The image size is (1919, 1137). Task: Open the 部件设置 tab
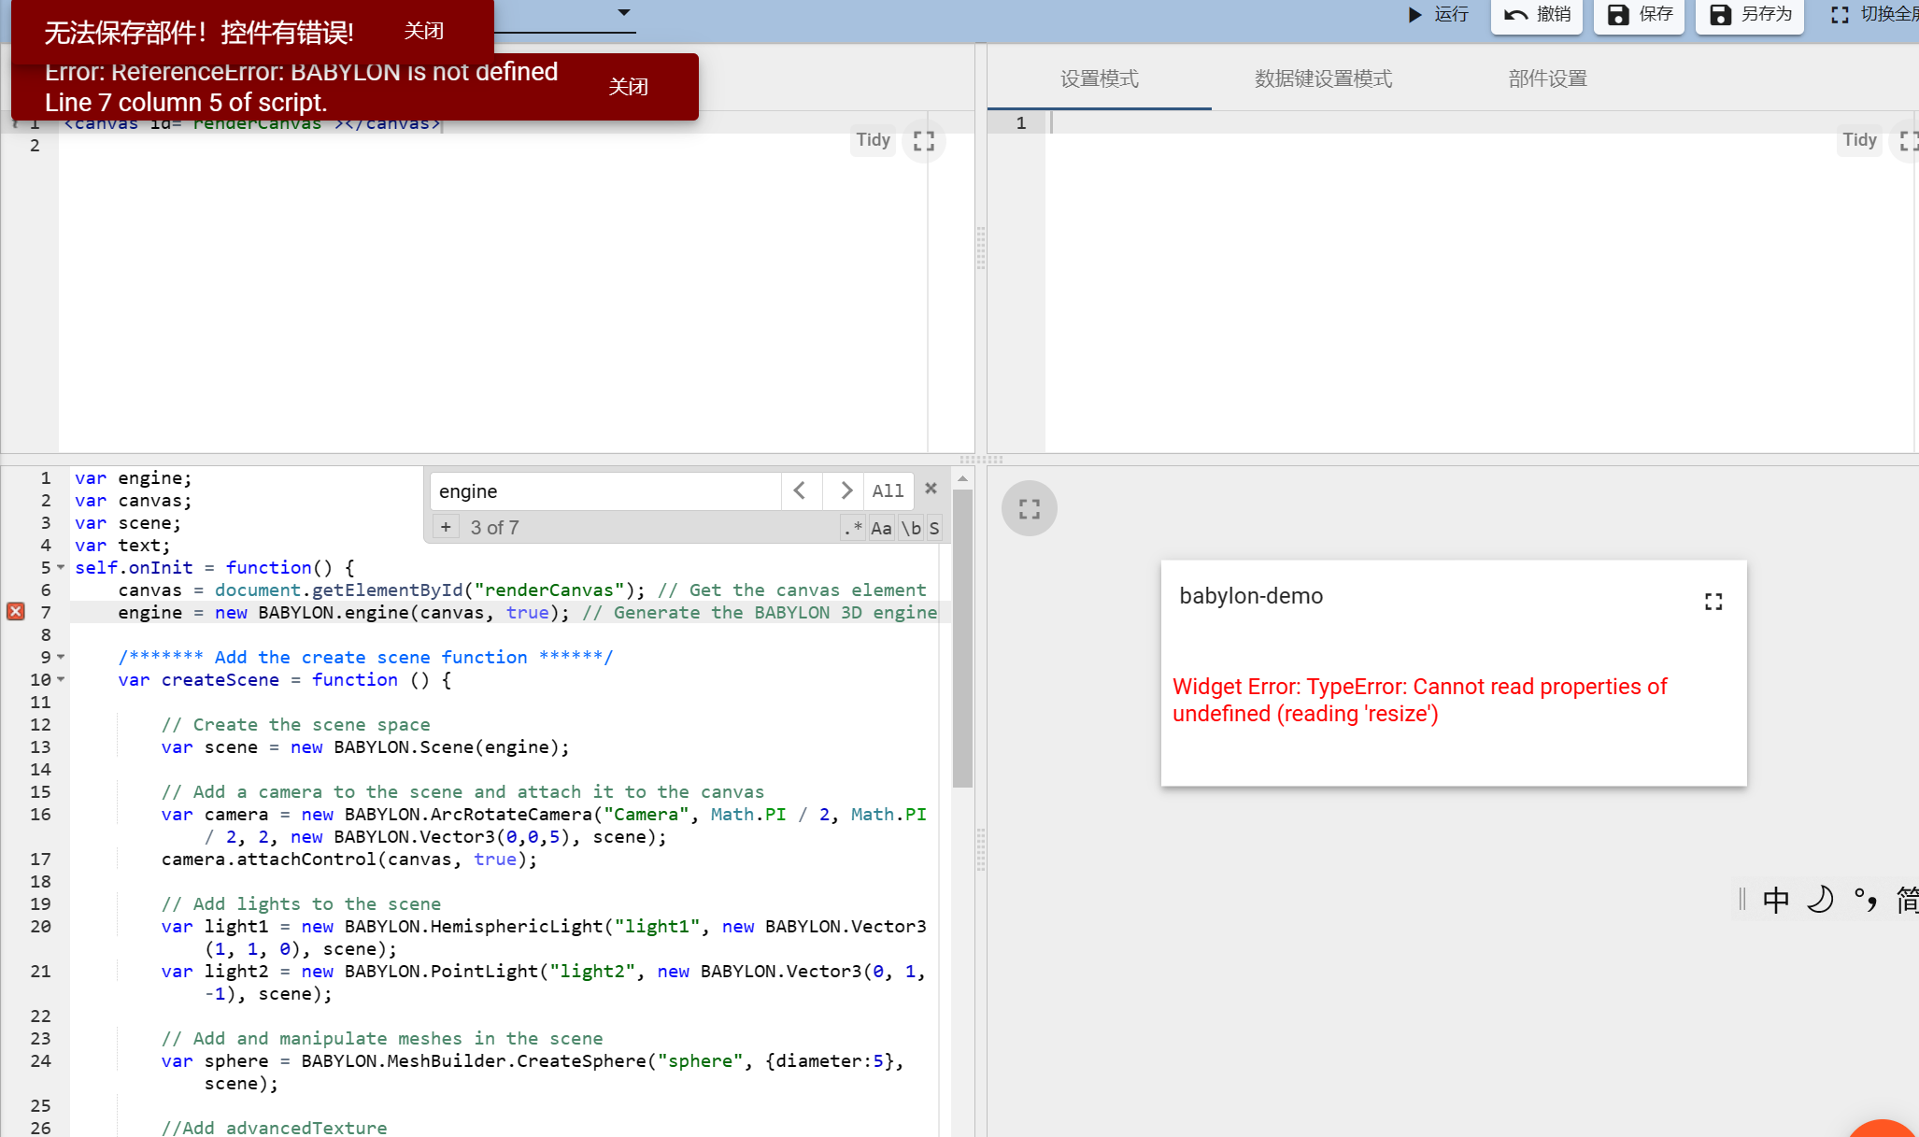(x=1546, y=78)
